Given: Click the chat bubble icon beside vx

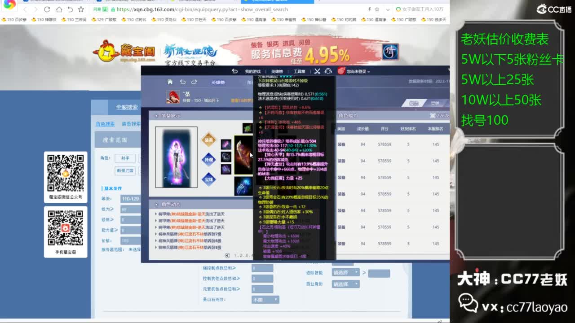Looking at the screenshot, I should point(468,303).
